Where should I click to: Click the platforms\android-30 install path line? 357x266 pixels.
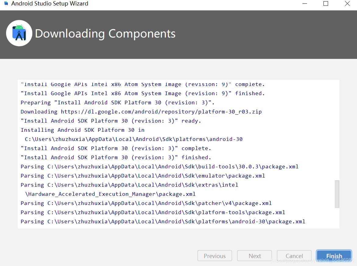coord(134,139)
